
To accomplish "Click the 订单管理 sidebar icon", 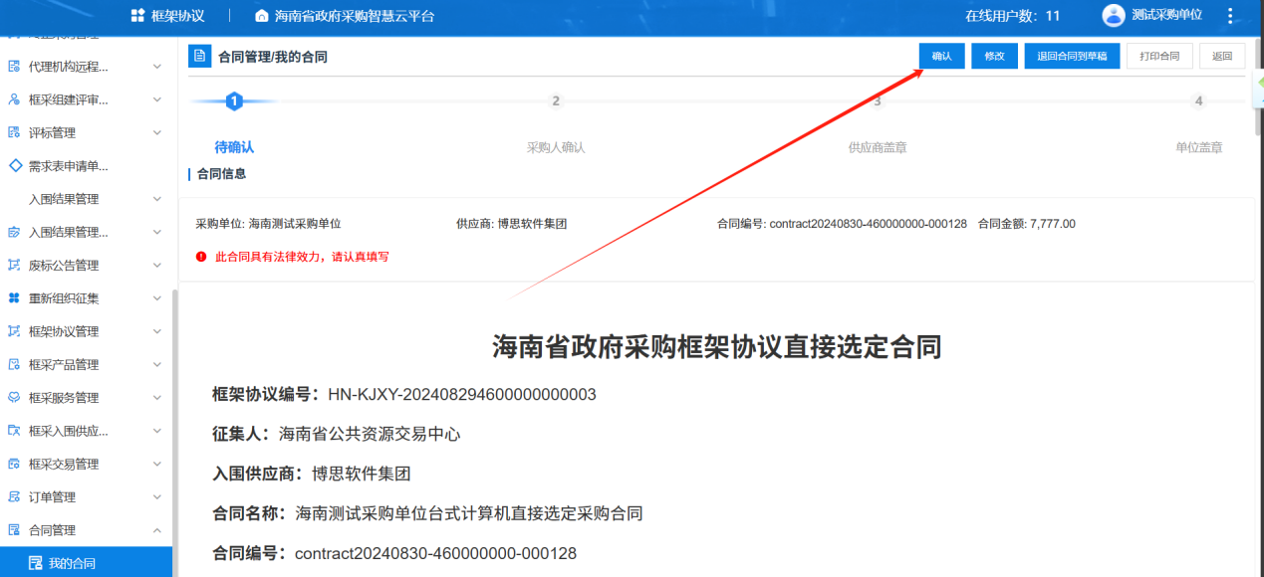I will 14,496.
